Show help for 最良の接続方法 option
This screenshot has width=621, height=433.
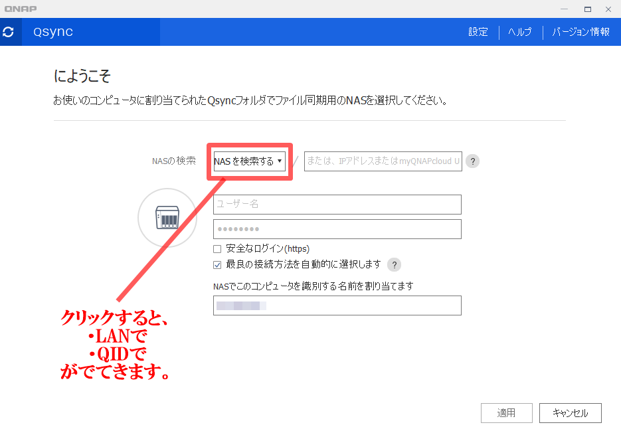tap(394, 264)
